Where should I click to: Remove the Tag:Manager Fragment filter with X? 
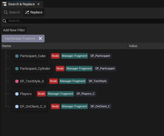(40, 38)
